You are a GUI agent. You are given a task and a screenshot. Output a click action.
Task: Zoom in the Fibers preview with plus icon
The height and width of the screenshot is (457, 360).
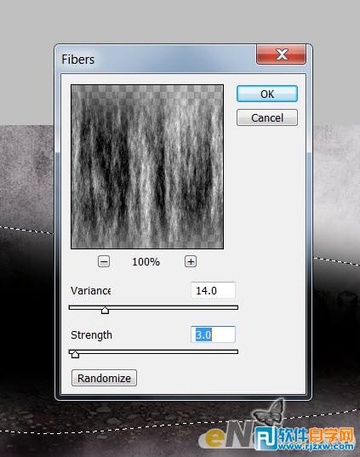point(191,261)
